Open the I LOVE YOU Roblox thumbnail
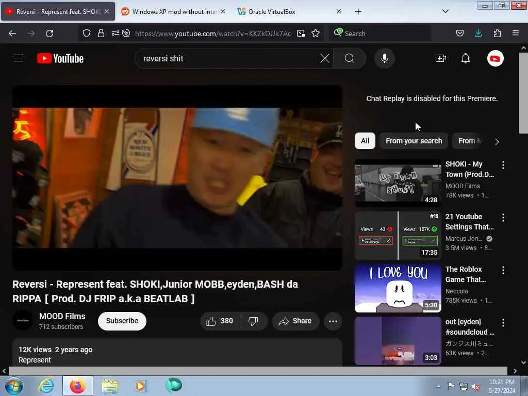528x396 pixels. 398,288
